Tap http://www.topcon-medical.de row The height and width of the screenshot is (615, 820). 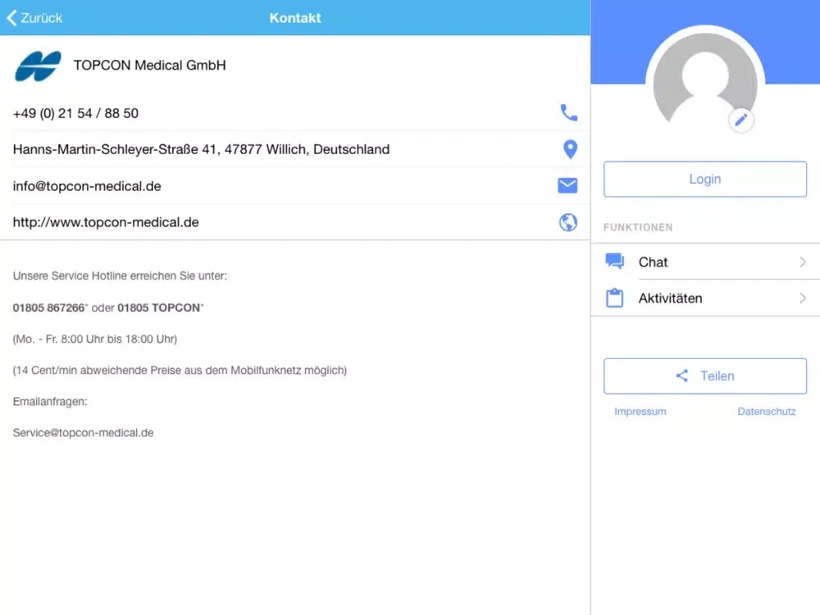click(295, 222)
